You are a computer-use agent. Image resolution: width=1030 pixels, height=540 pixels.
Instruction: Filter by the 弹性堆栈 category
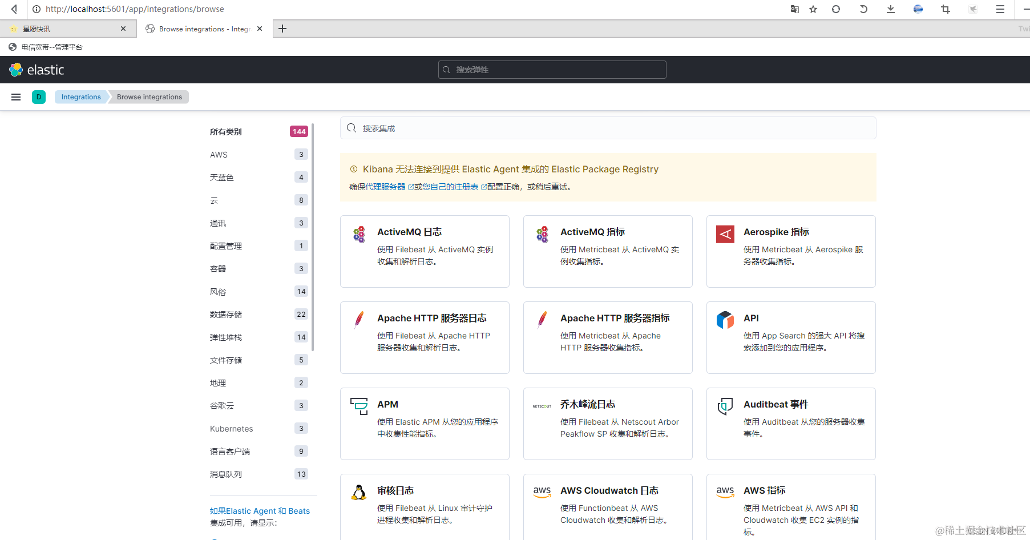(x=259, y=337)
